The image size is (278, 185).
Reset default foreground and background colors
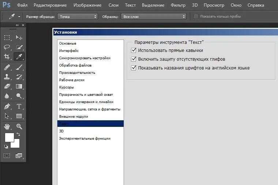[6, 146]
